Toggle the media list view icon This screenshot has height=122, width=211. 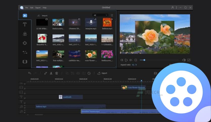[112, 15]
